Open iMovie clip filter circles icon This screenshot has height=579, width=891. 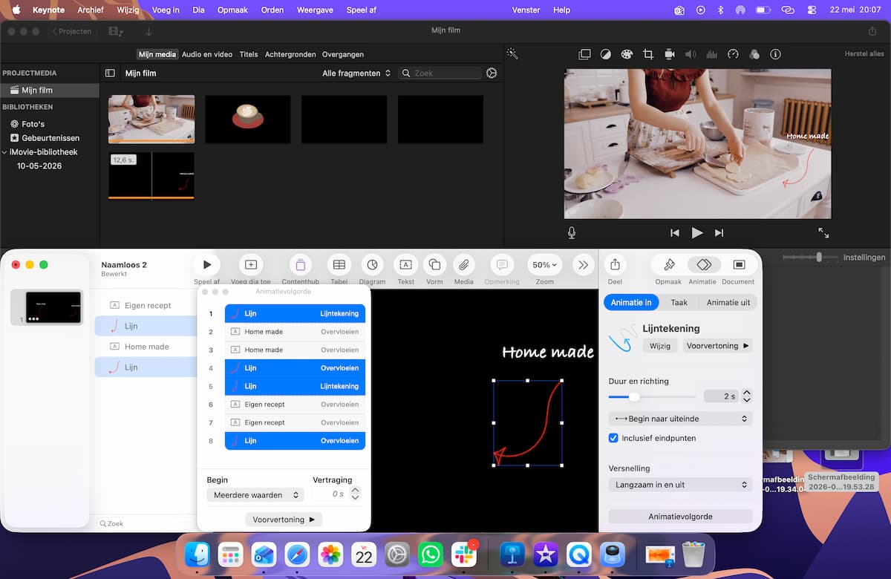754,54
